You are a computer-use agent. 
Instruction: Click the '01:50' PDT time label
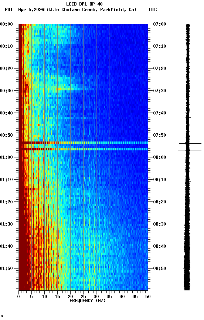click(x=6, y=269)
